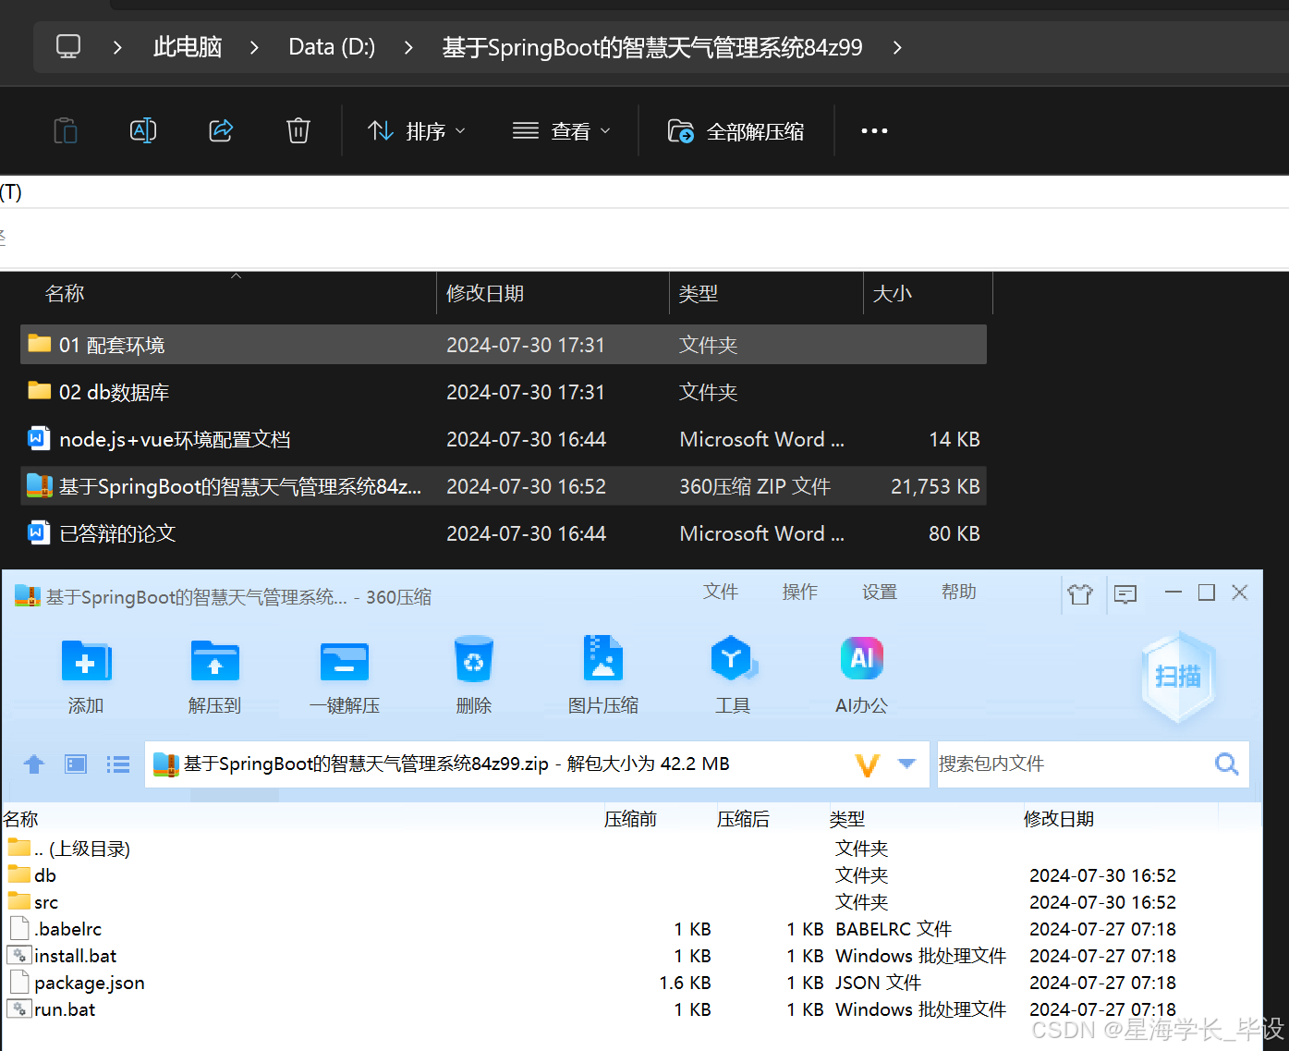Image resolution: width=1289 pixels, height=1051 pixels.
Task: Sort by 类型 column in 360压缩
Action: click(x=847, y=819)
